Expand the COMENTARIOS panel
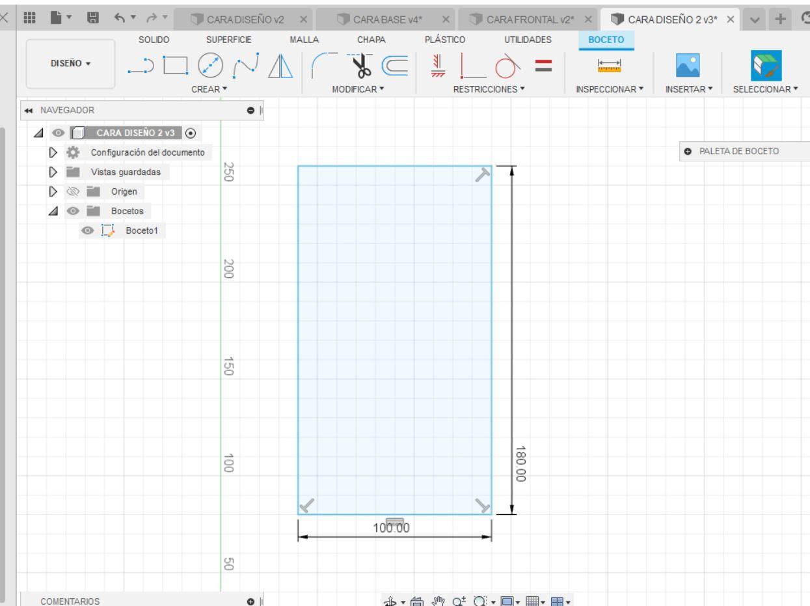Screen dimensions: 810x606 click(x=250, y=601)
